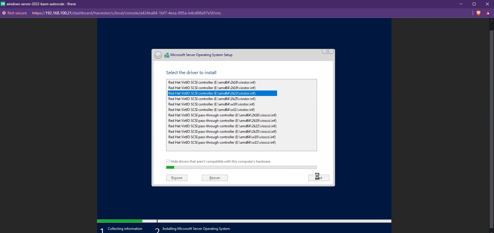
Task: Click the browser window app icon
Action: (x=3, y=4)
